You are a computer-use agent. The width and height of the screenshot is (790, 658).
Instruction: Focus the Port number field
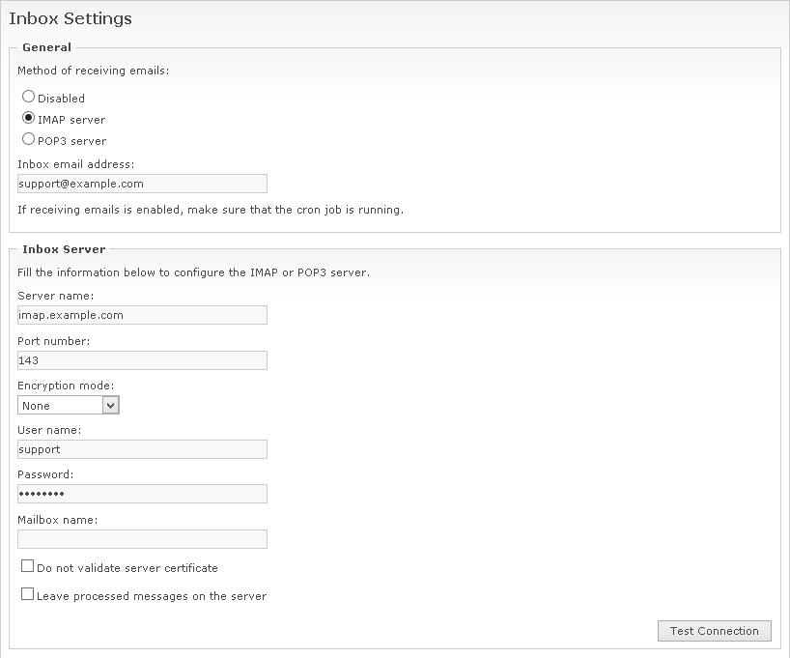point(142,359)
